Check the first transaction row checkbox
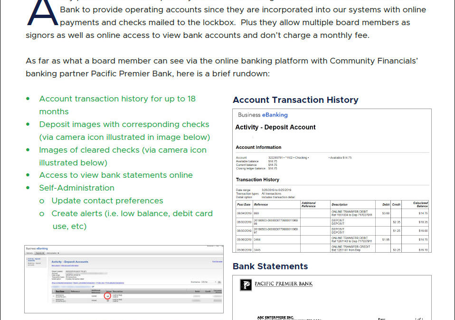The height and width of the screenshot is (320, 455). pyautogui.click(x=53, y=296)
